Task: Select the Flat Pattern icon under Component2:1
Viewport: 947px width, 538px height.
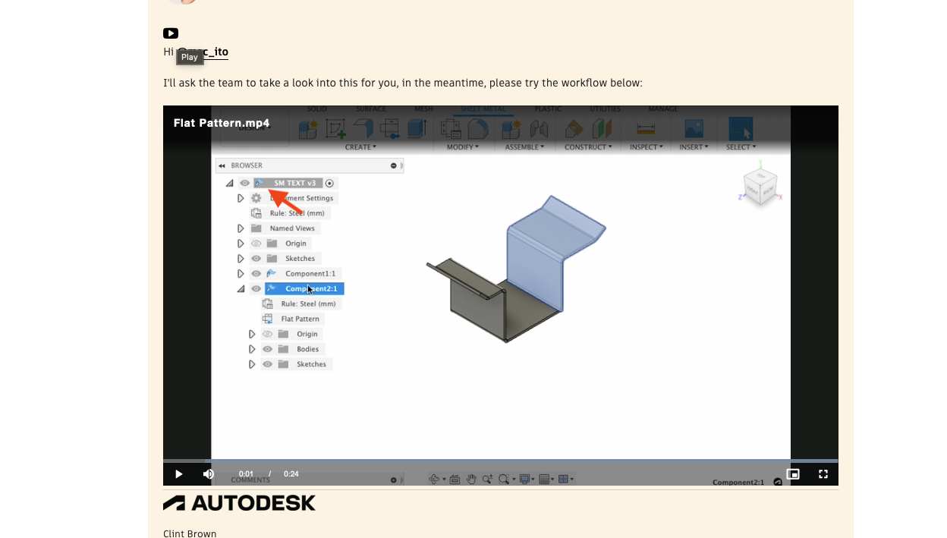Action: (267, 318)
